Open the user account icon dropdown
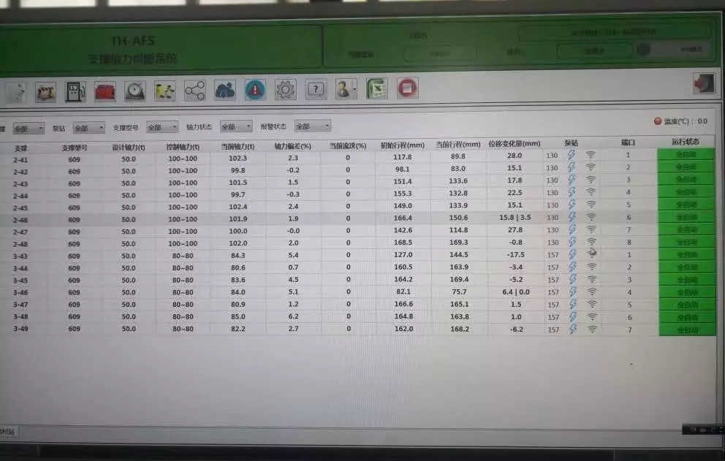The width and height of the screenshot is (725, 461). 345,89
